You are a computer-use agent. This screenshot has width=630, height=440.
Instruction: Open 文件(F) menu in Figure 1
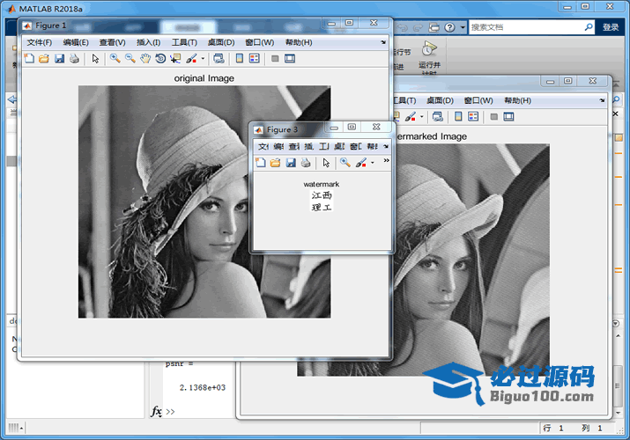click(x=40, y=42)
